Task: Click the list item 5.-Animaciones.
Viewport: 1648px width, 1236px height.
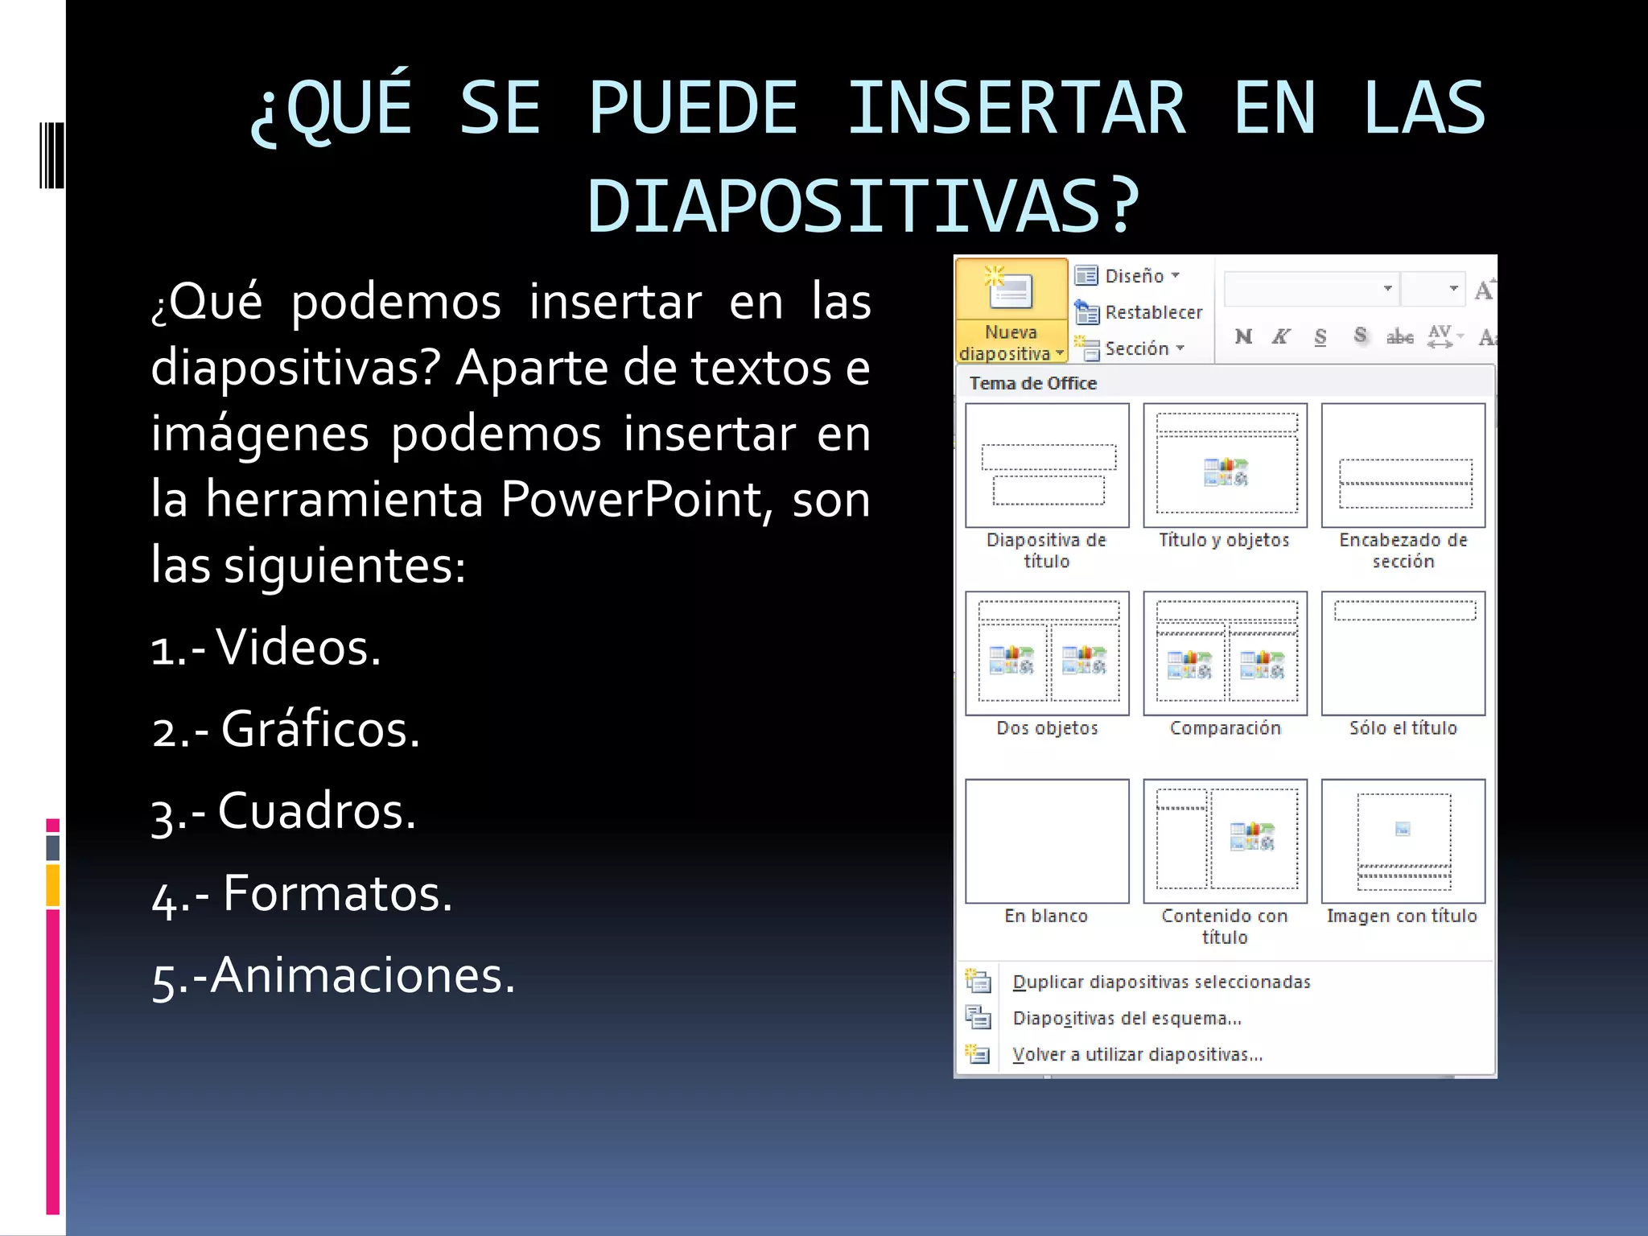Action: tap(333, 976)
